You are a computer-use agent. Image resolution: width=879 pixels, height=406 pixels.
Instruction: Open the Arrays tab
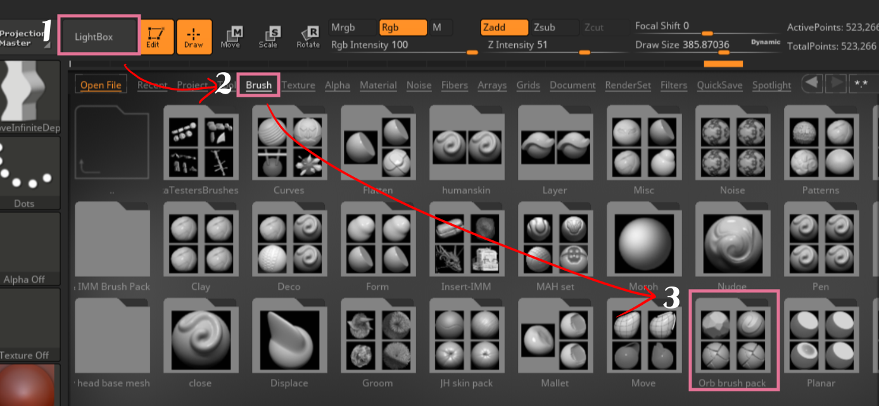[492, 85]
